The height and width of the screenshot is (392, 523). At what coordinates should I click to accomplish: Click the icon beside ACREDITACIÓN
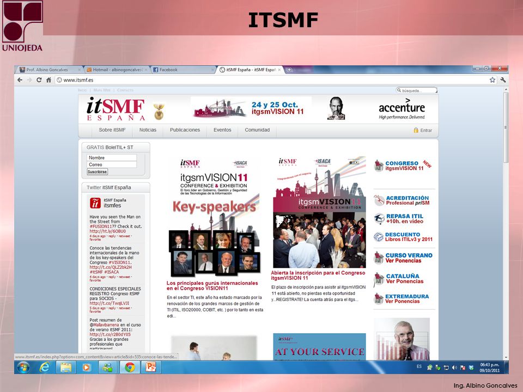(379, 200)
